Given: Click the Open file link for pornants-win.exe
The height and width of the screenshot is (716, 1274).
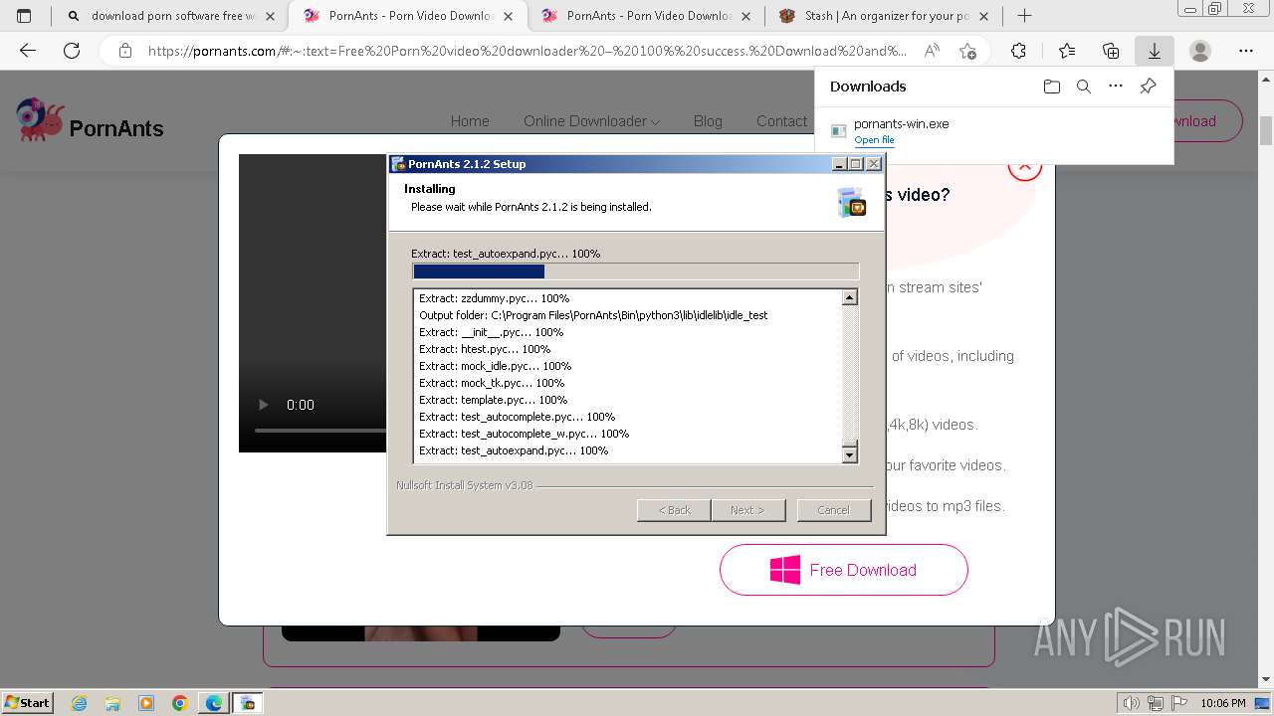Looking at the screenshot, I should point(874,140).
